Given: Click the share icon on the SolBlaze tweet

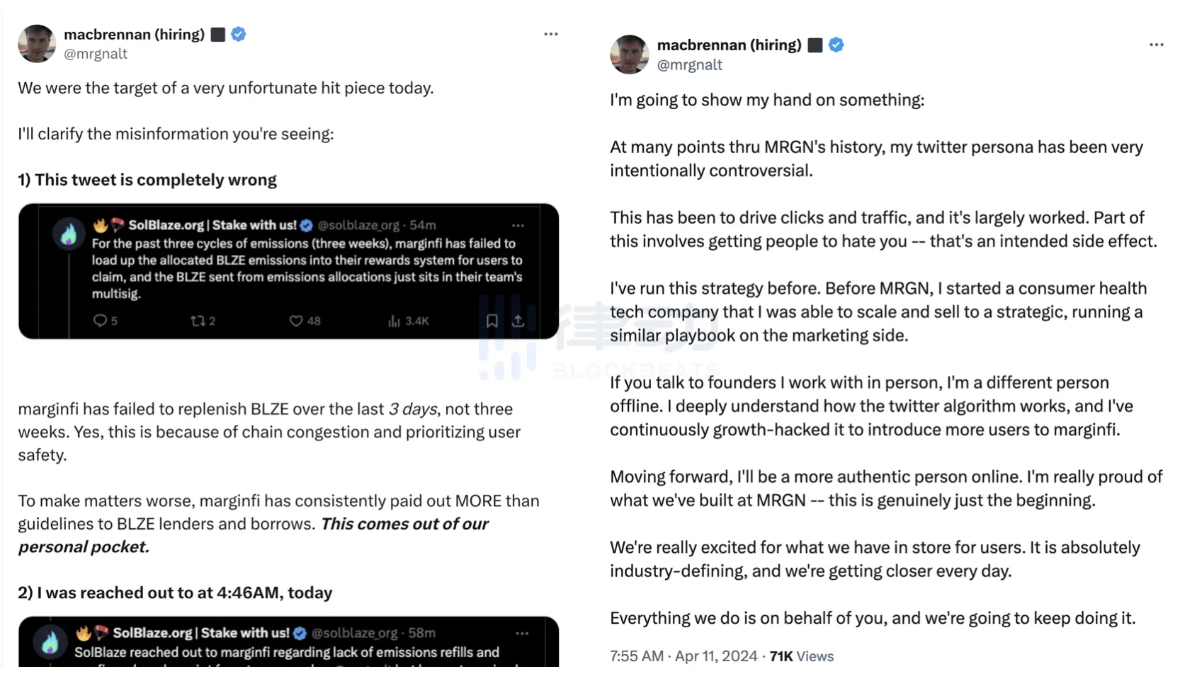Looking at the screenshot, I should tap(518, 321).
